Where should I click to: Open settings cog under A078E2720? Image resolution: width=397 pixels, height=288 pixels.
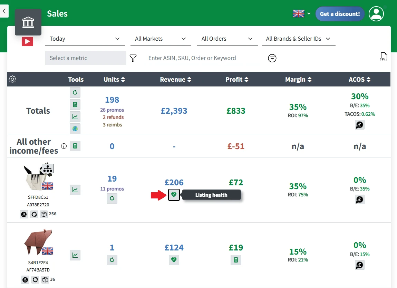(34, 215)
